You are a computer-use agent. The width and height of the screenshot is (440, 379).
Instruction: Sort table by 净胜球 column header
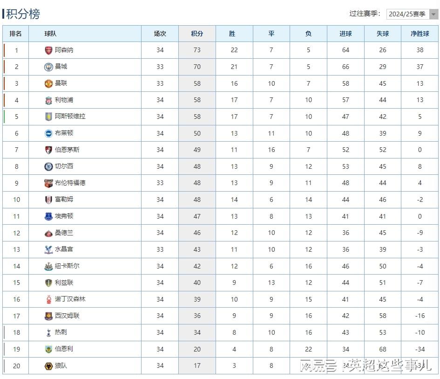point(420,34)
